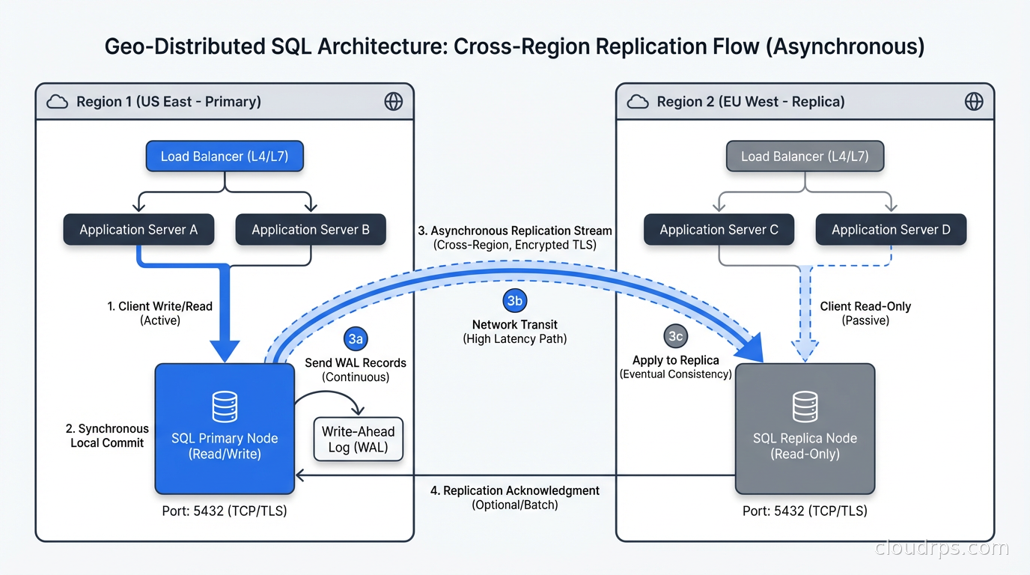Select the diagram title menu bar text
Viewport: 1030px width, 575px height.
(x=514, y=46)
